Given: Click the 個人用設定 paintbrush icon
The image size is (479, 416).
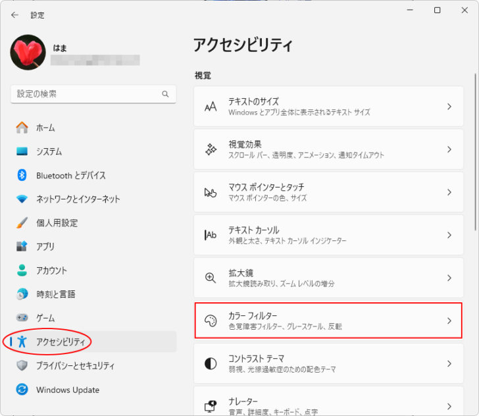Looking at the screenshot, I should click(x=22, y=223).
